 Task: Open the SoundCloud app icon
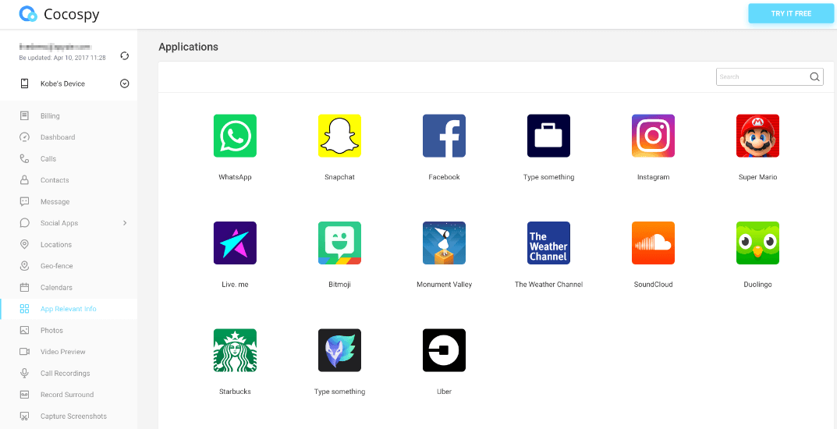tap(654, 243)
